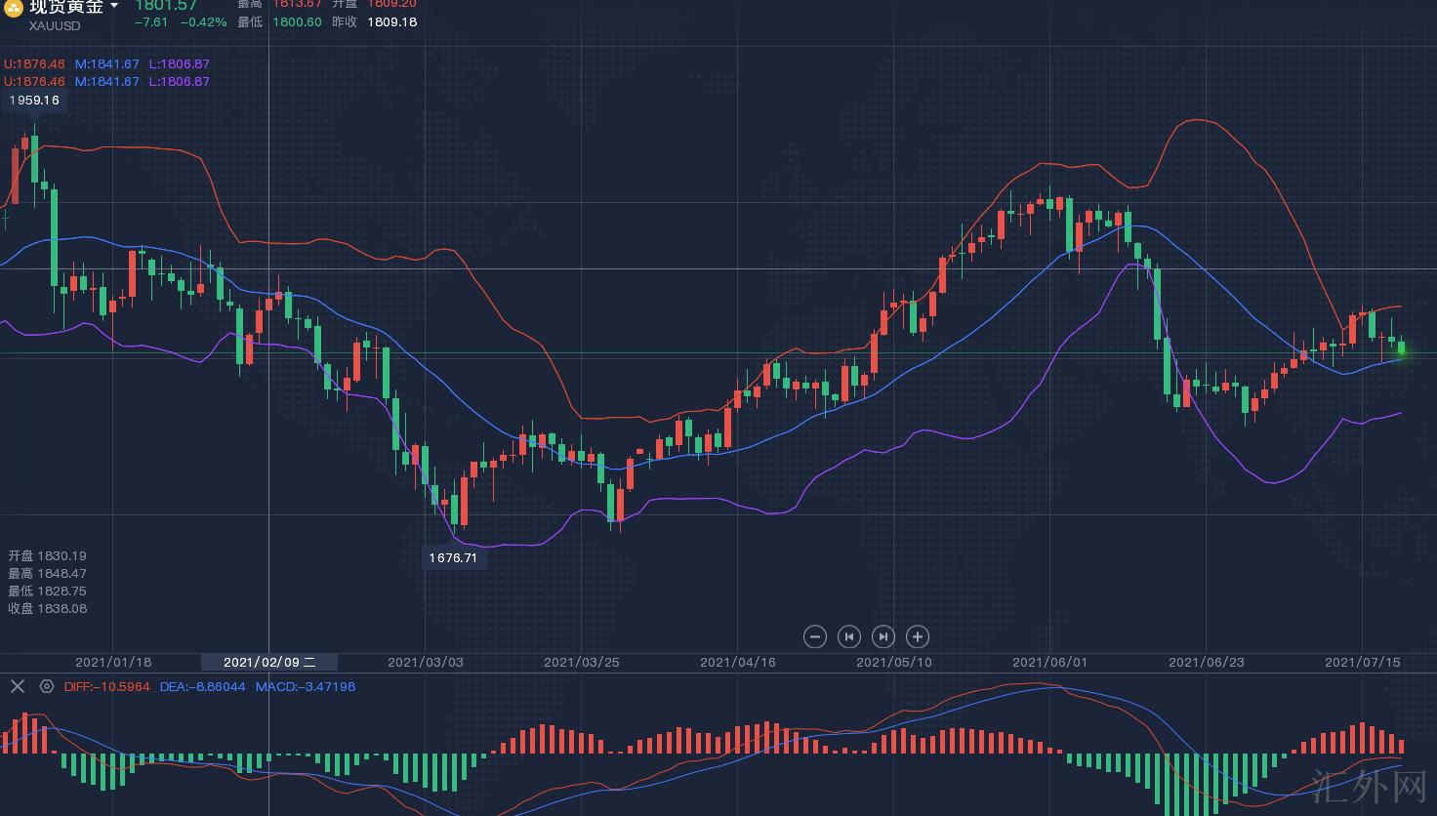Select the 2021/04/16 date on timeline
This screenshot has width=1437, height=816.
click(738, 662)
